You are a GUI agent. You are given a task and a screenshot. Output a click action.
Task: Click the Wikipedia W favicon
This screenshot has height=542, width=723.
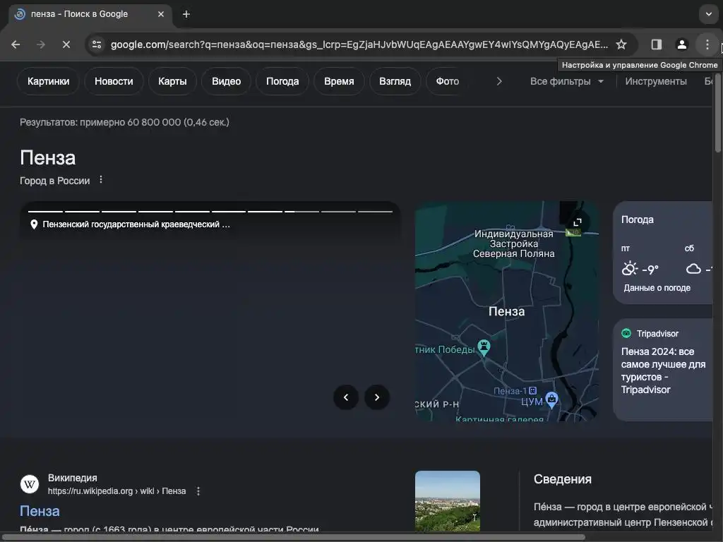coord(30,484)
